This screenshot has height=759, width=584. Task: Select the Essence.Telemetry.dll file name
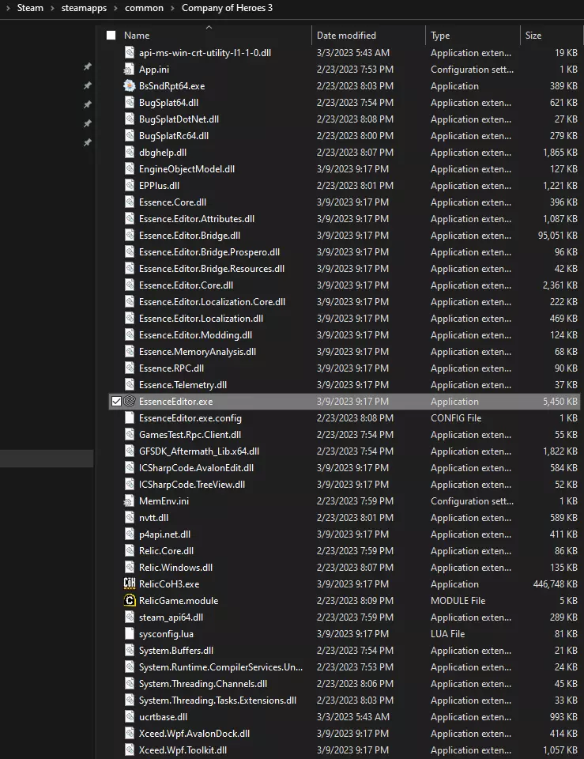[183, 385]
